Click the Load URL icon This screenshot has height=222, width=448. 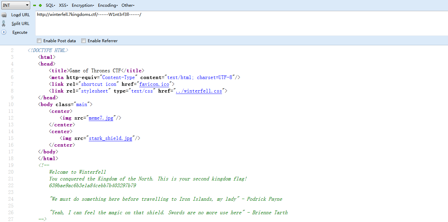(4, 15)
